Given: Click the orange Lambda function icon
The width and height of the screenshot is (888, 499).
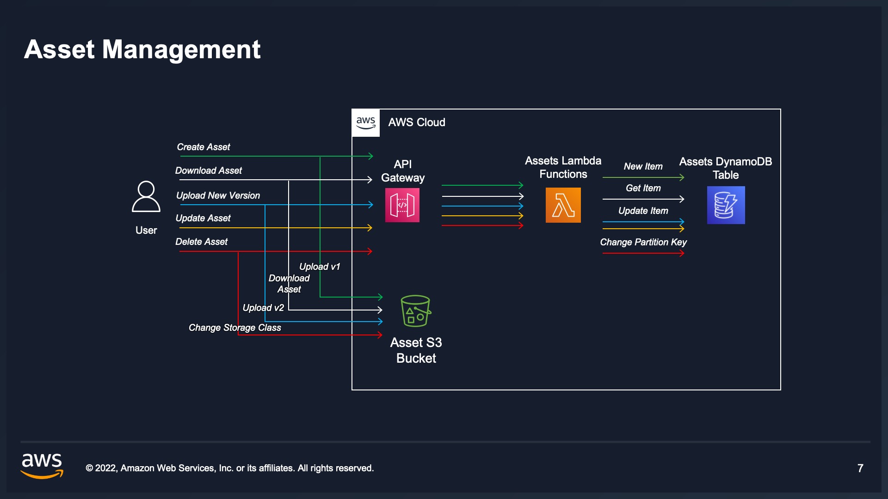Looking at the screenshot, I should tap(563, 205).
